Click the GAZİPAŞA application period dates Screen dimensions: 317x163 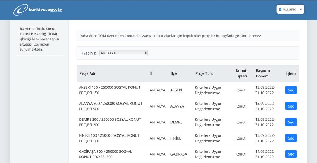tap(265, 154)
